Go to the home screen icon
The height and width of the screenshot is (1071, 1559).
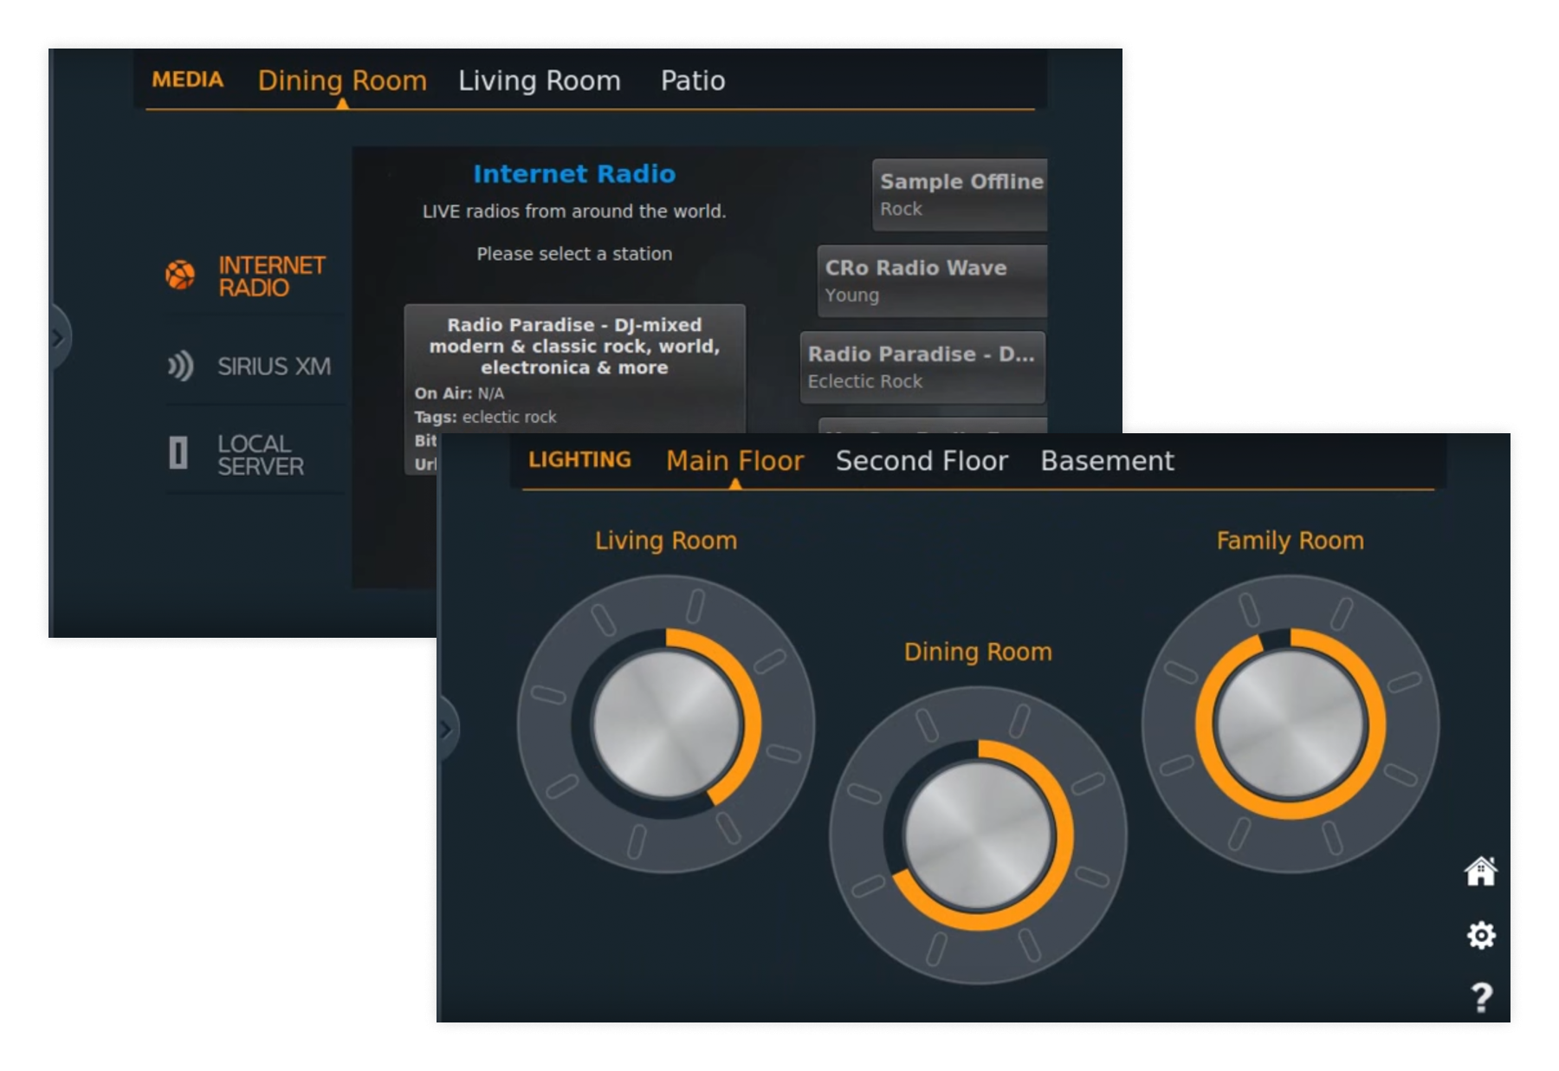pyautogui.click(x=1480, y=871)
